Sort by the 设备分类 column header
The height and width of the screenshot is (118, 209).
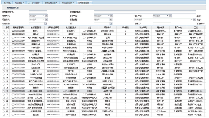click(108, 27)
